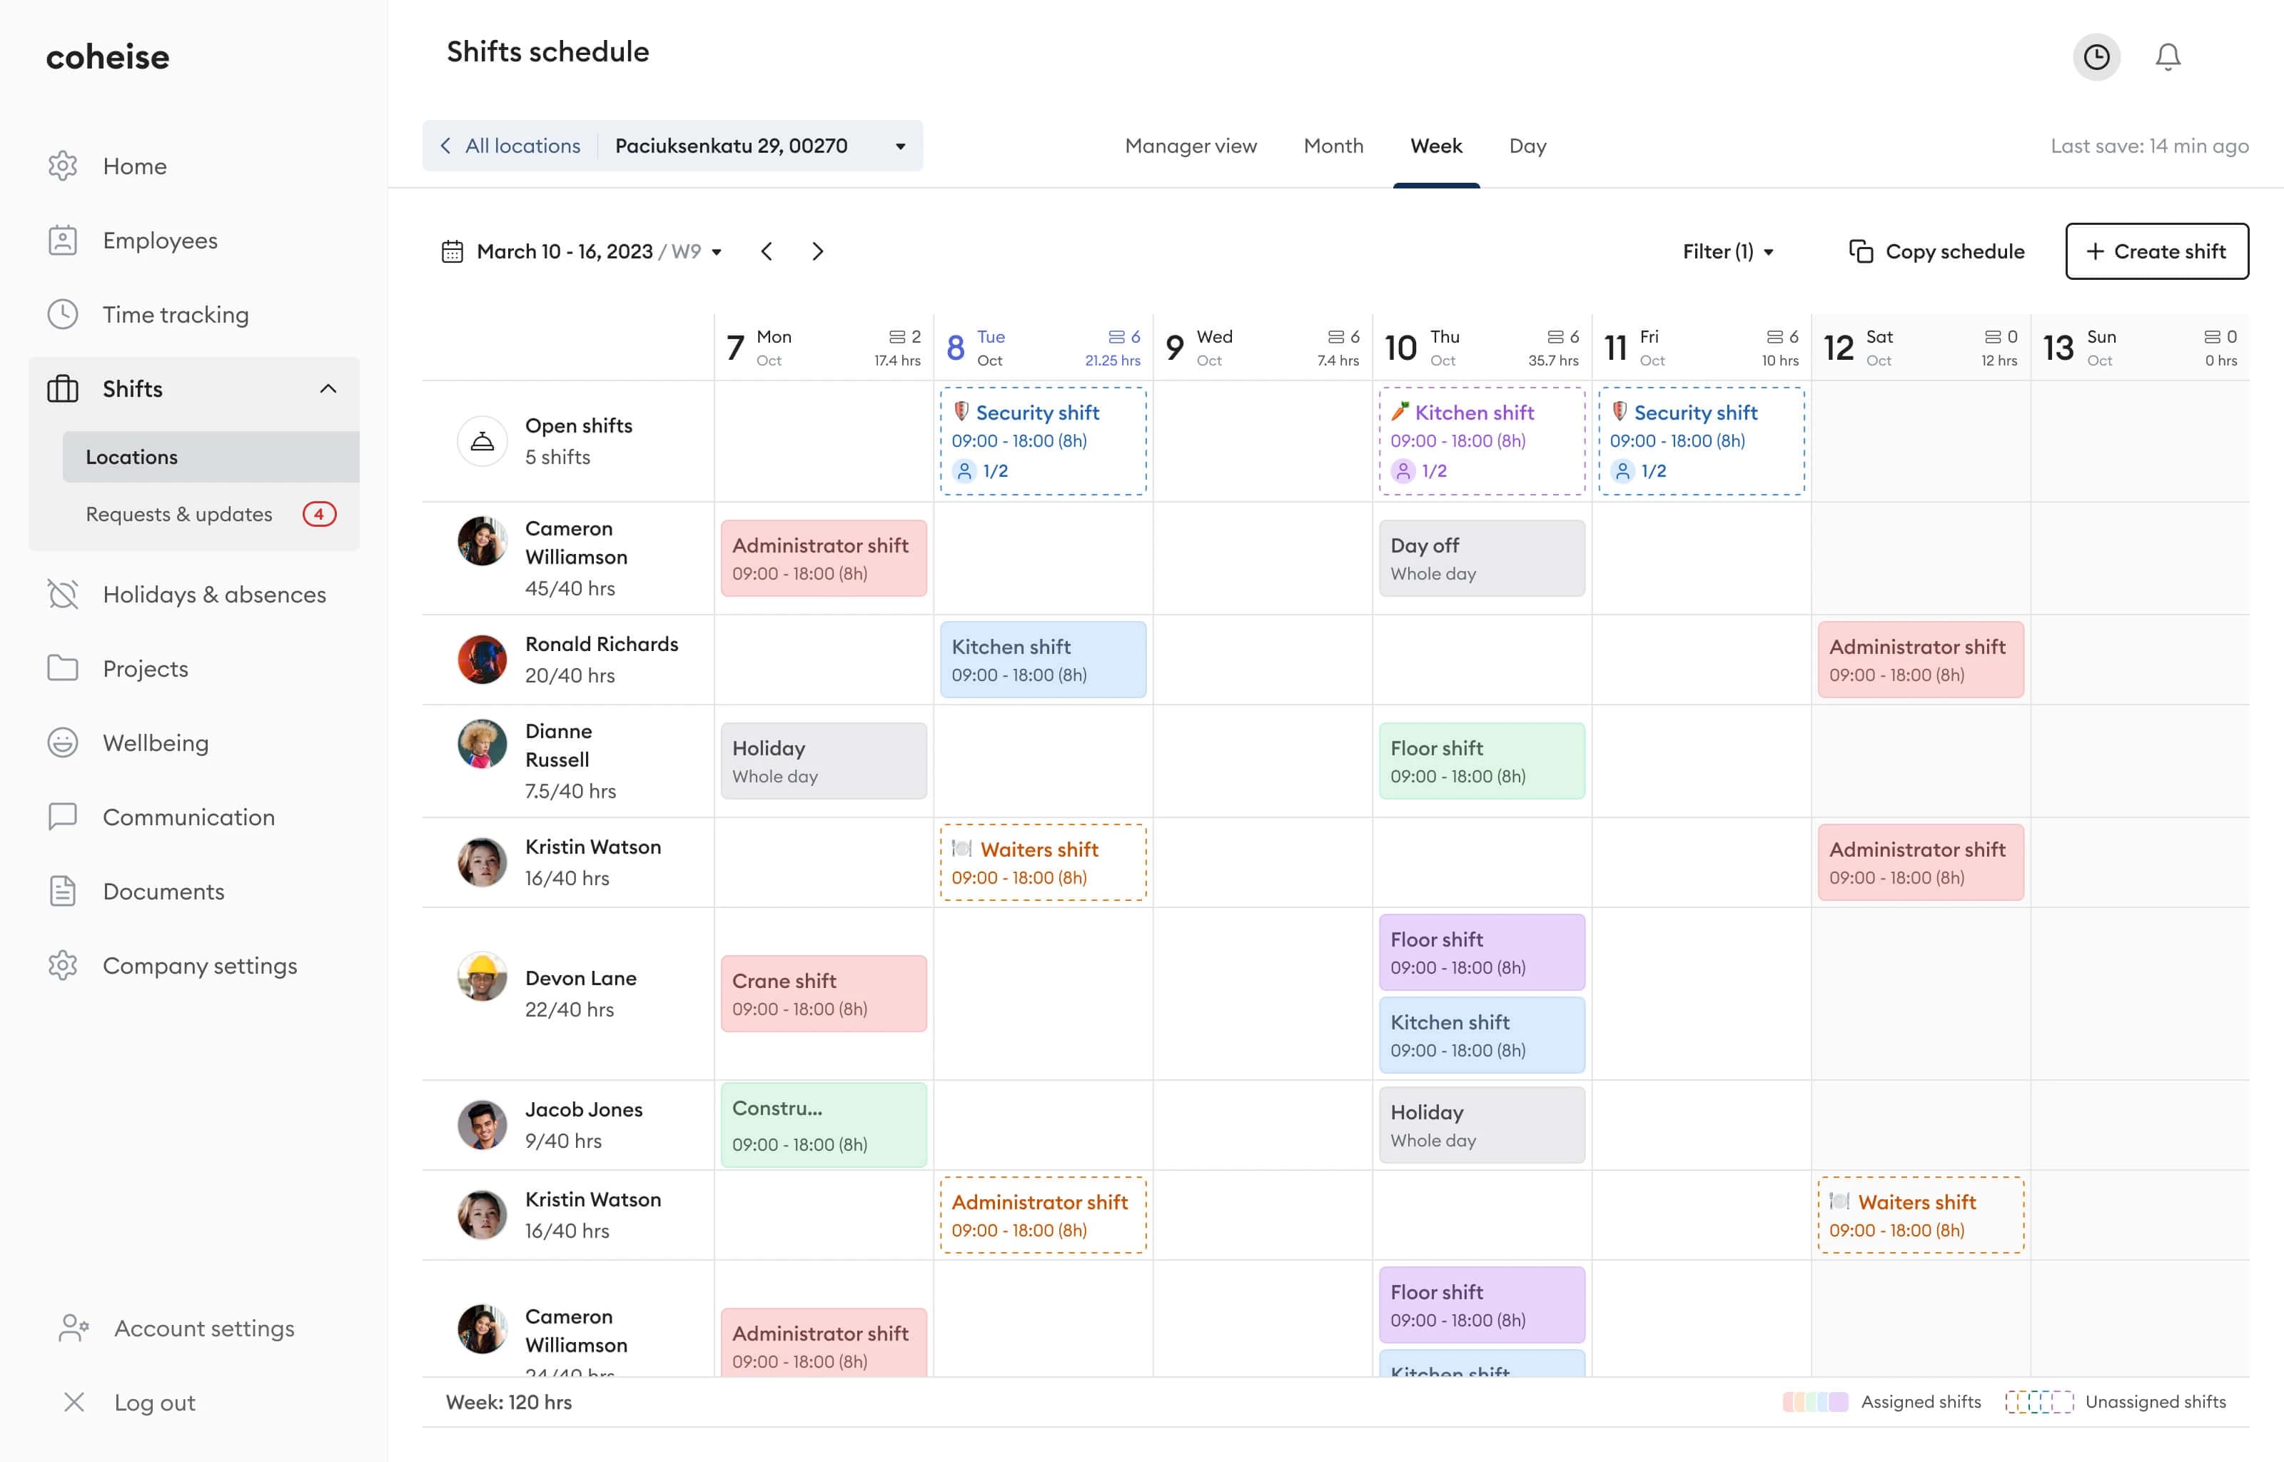The image size is (2284, 1462).
Task: Click the requests badge showing 4
Action: coord(319,515)
